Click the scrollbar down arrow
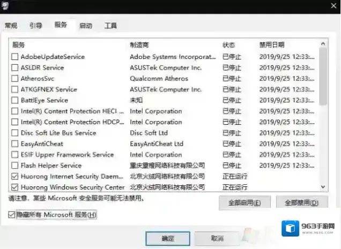 (x=323, y=187)
